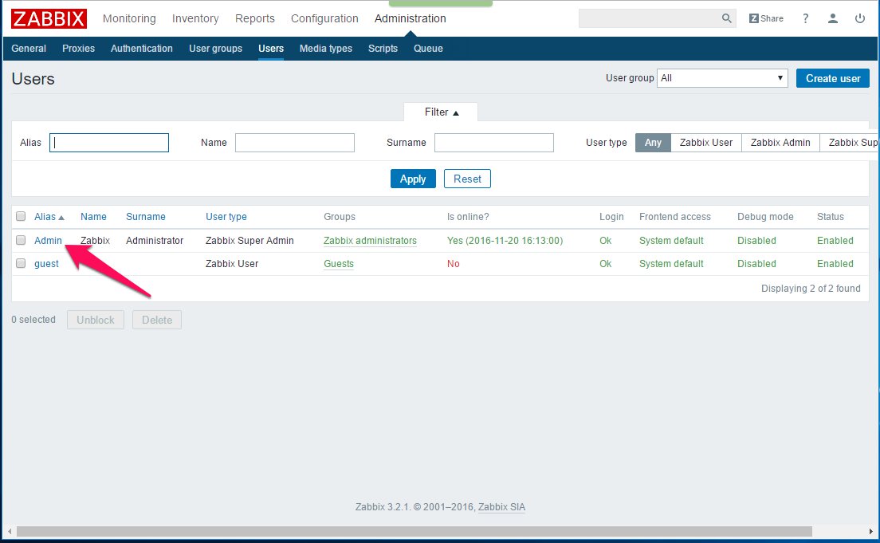Image resolution: width=880 pixels, height=543 pixels.
Task: Click Admin's System default frontend access
Action: 671,240
